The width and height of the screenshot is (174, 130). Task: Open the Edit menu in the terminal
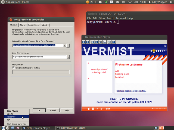click(x=95, y=18)
